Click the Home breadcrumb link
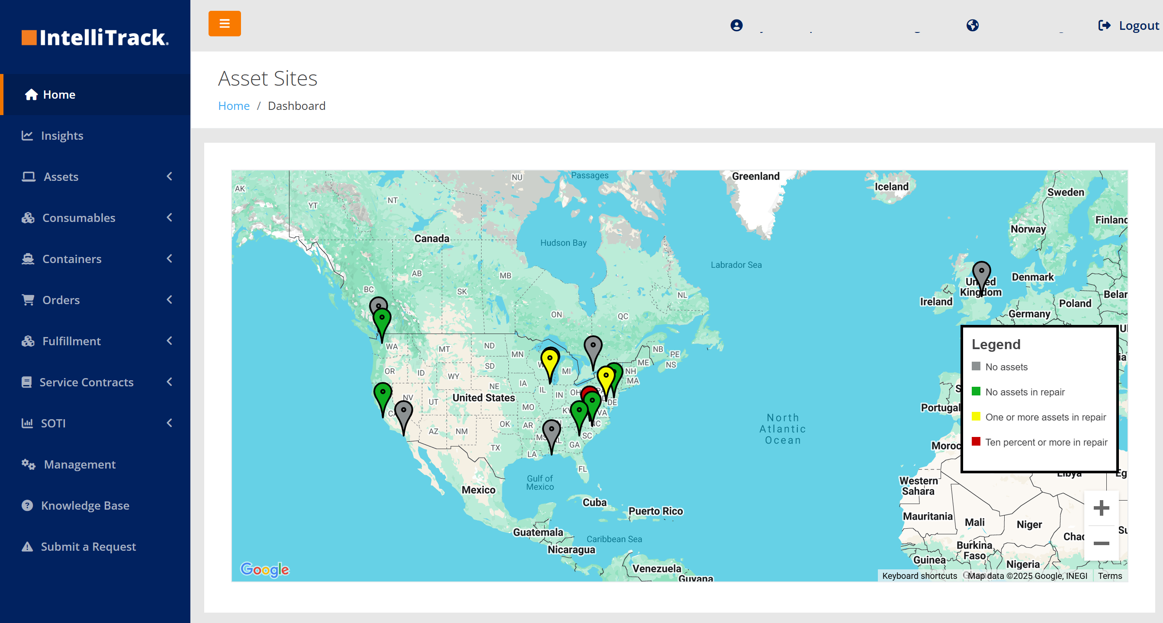The width and height of the screenshot is (1163, 623). point(233,106)
